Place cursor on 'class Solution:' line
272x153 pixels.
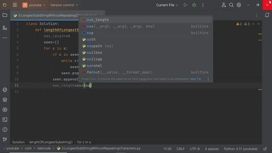point(42,24)
